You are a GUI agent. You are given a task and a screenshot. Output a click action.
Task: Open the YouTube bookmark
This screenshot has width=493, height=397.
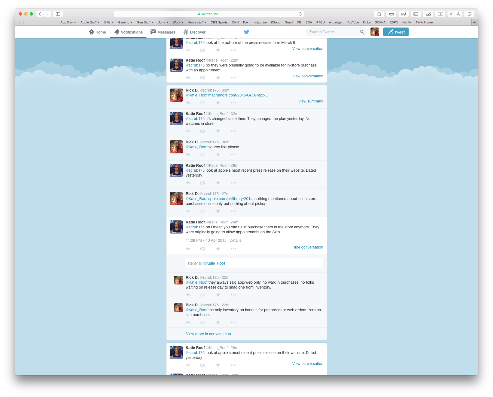pos(353,22)
